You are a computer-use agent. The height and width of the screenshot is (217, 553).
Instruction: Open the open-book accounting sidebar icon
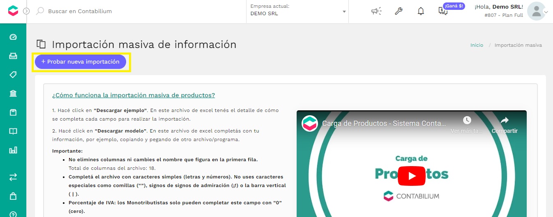(x=13, y=131)
